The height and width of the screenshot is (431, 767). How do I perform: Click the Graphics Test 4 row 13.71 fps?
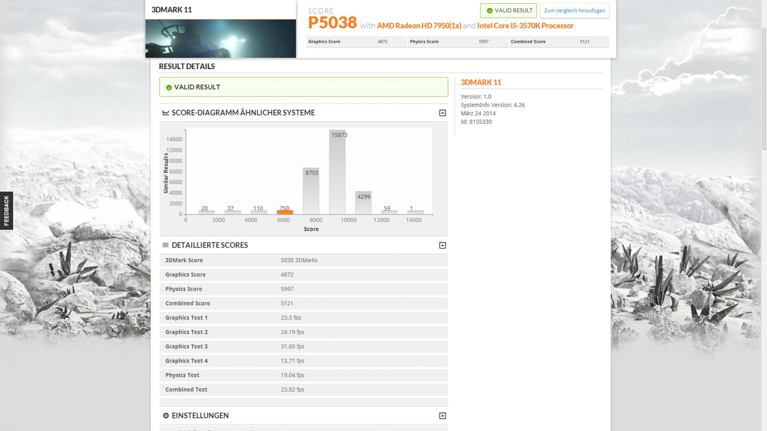pyautogui.click(x=303, y=361)
